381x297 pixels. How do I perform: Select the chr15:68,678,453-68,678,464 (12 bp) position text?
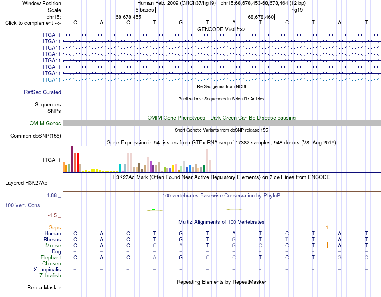point(263,3)
